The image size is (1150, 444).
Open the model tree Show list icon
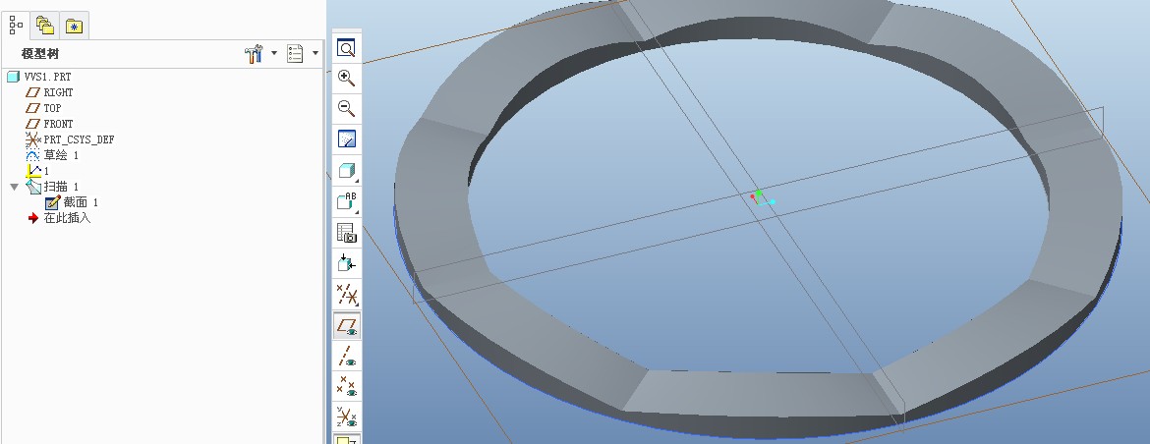click(295, 53)
